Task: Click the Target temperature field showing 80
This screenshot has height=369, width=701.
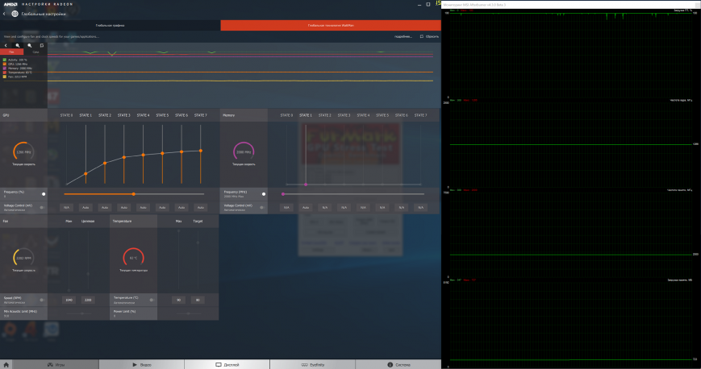Action: coord(198,300)
